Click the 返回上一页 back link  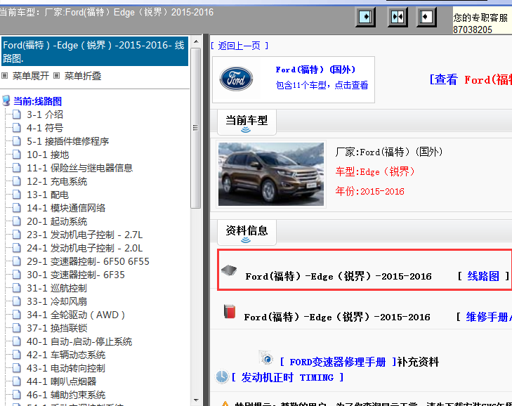[x=239, y=46]
